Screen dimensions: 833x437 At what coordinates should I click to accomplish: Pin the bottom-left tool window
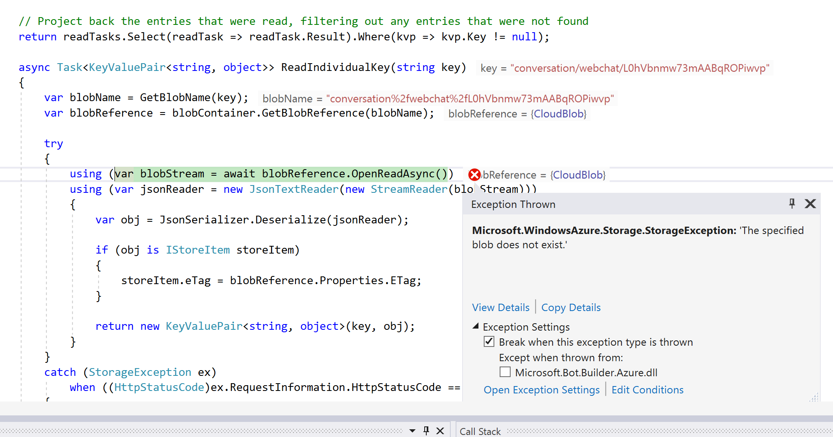pos(426,430)
